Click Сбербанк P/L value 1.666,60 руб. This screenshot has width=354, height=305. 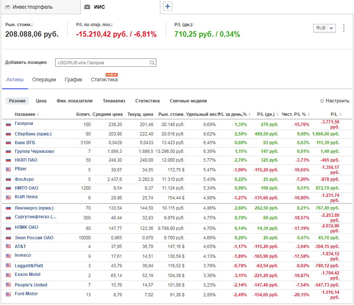tap(326, 134)
